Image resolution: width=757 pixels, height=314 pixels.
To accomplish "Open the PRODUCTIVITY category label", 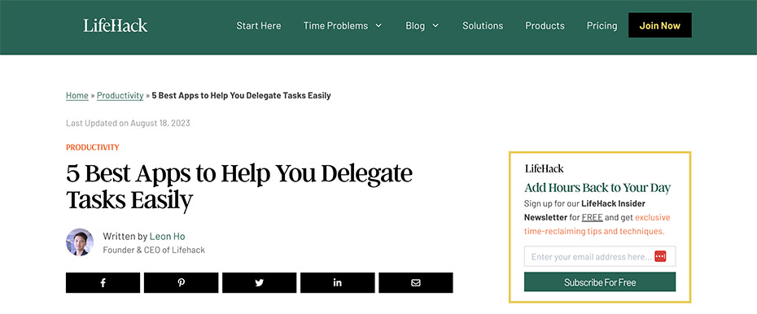I will tap(93, 147).
